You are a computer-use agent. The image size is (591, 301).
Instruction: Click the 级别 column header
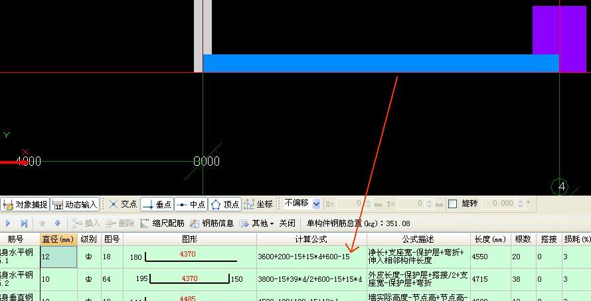click(89, 239)
